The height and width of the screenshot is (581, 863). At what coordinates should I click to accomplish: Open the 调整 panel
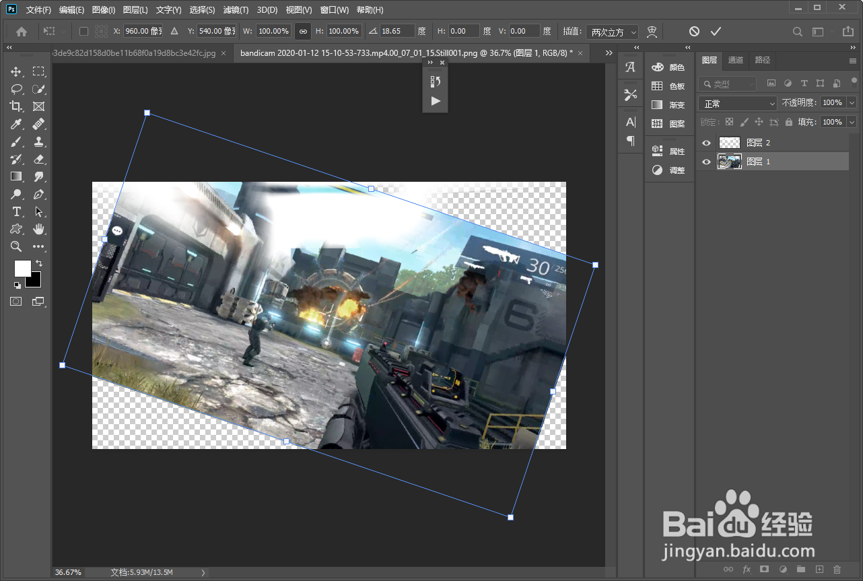pyautogui.click(x=668, y=170)
